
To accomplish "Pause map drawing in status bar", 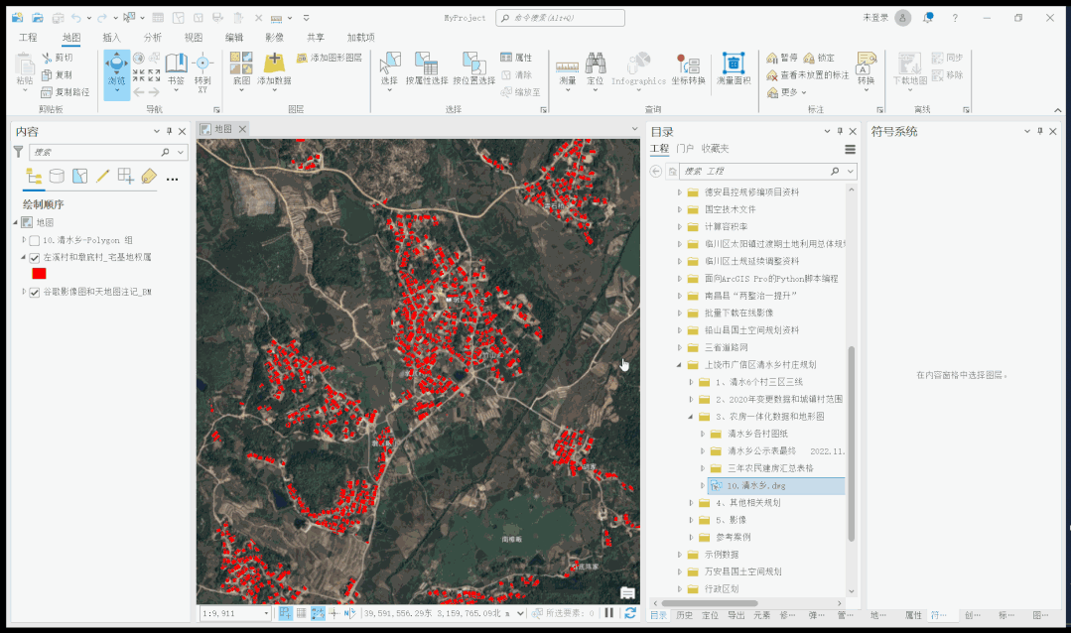I will (609, 613).
